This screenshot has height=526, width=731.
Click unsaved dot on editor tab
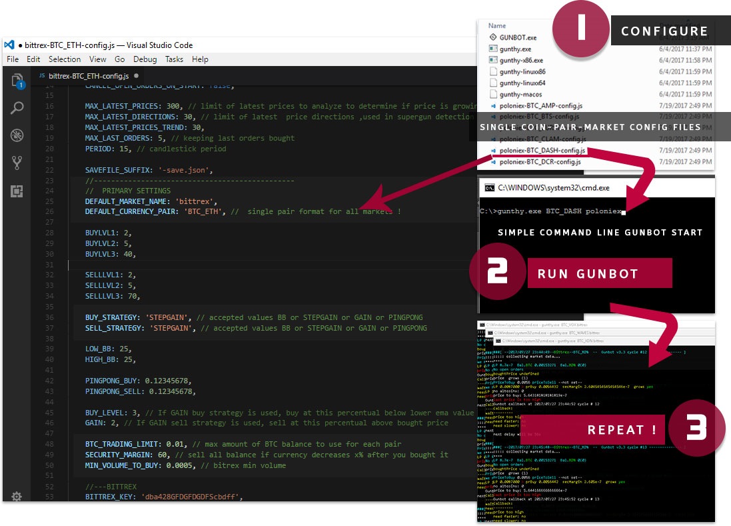click(136, 75)
